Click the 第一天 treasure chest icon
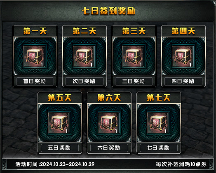This screenshot has height=173, width=216. pyautogui.click(x=35, y=56)
